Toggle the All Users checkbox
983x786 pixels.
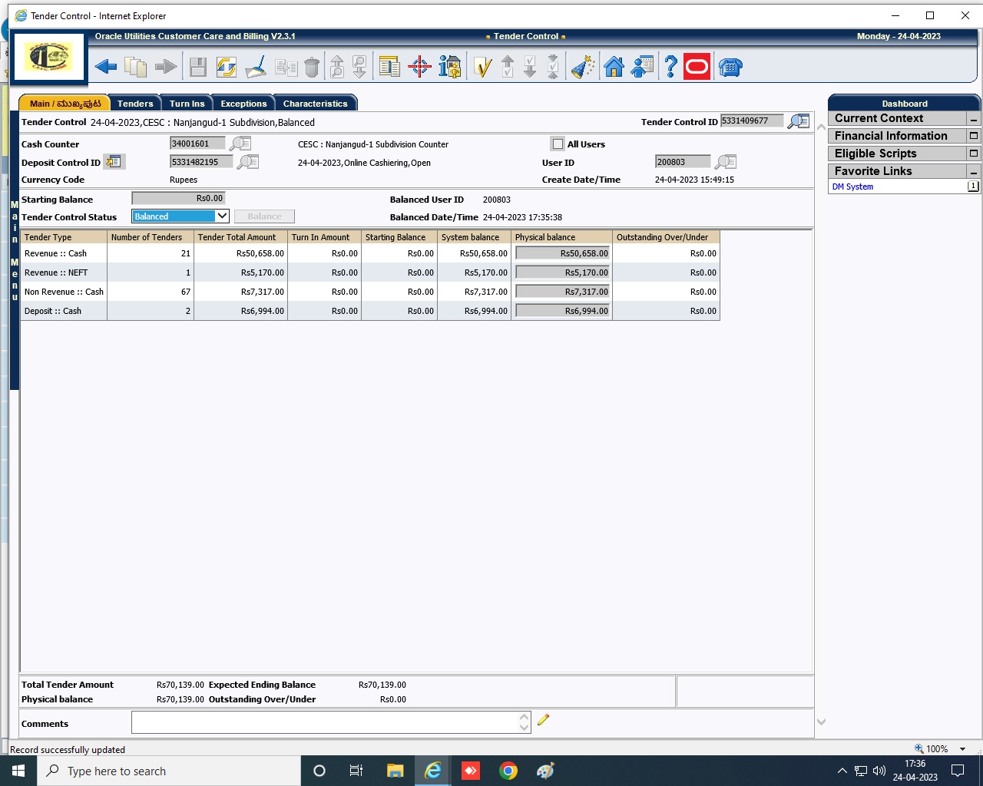558,144
